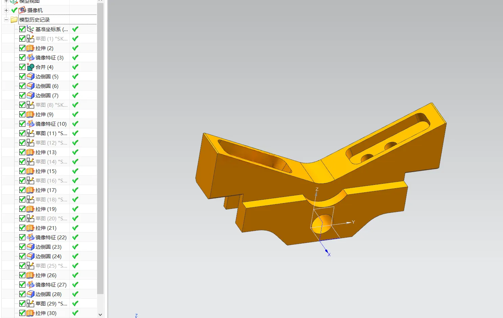
Task: Click the mirror feature icon beside 镜像特征 (27)
Action: tap(30, 285)
